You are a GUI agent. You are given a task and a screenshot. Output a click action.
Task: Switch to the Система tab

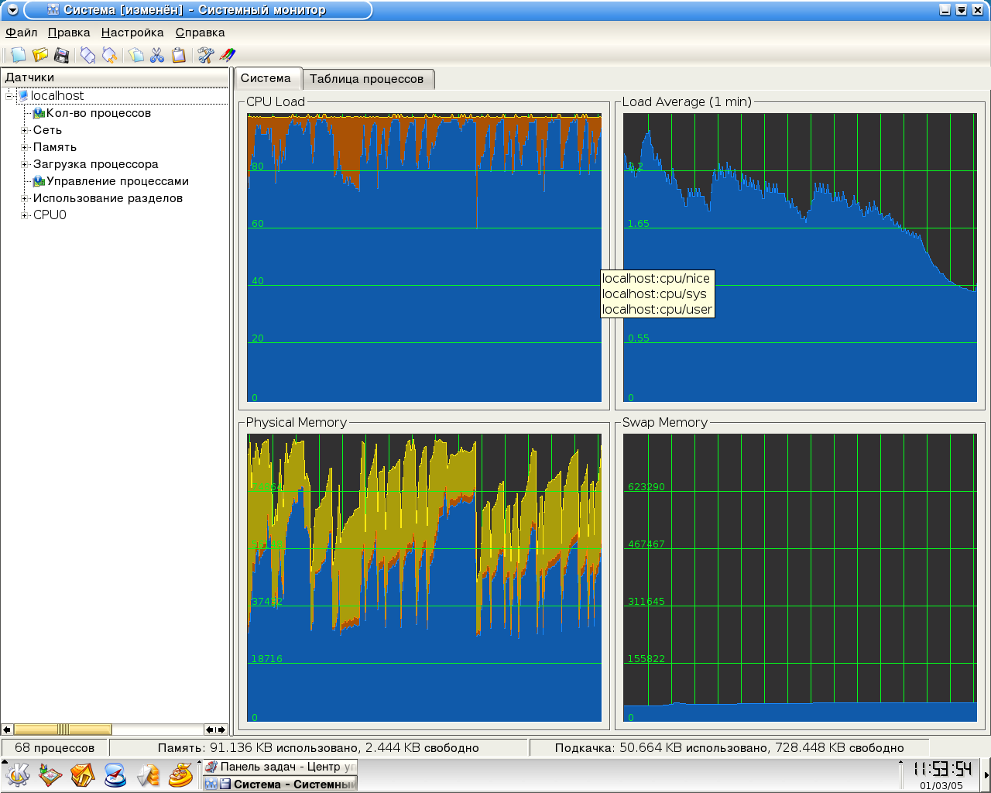[x=266, y=78]
